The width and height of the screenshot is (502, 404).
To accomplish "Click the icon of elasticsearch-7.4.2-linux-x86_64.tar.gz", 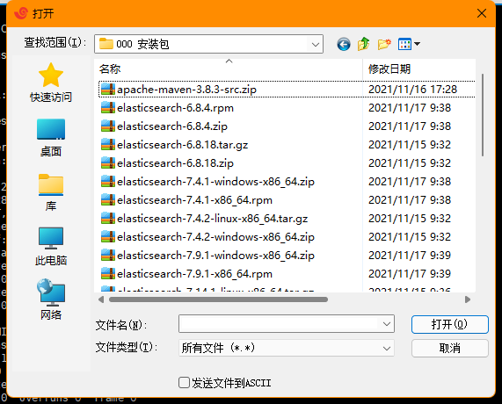I will coord(108,218).
